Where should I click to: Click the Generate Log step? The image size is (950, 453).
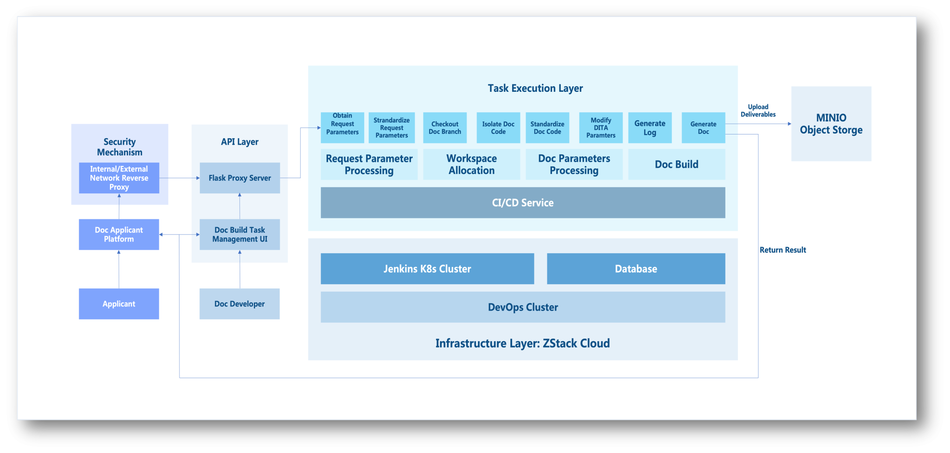650,128
